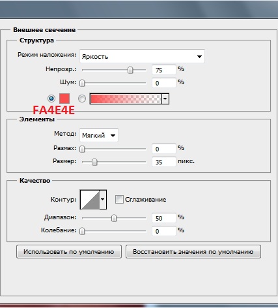Click the Непрозр. opacity slider handle
The height and width of the screenshot is (308, 278).
(x=130, y=70)
